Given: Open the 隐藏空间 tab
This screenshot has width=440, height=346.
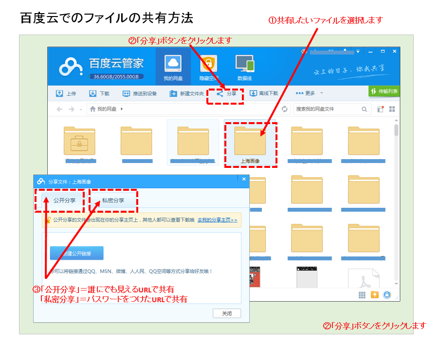Looking at the screenshot, I should 209,67.
